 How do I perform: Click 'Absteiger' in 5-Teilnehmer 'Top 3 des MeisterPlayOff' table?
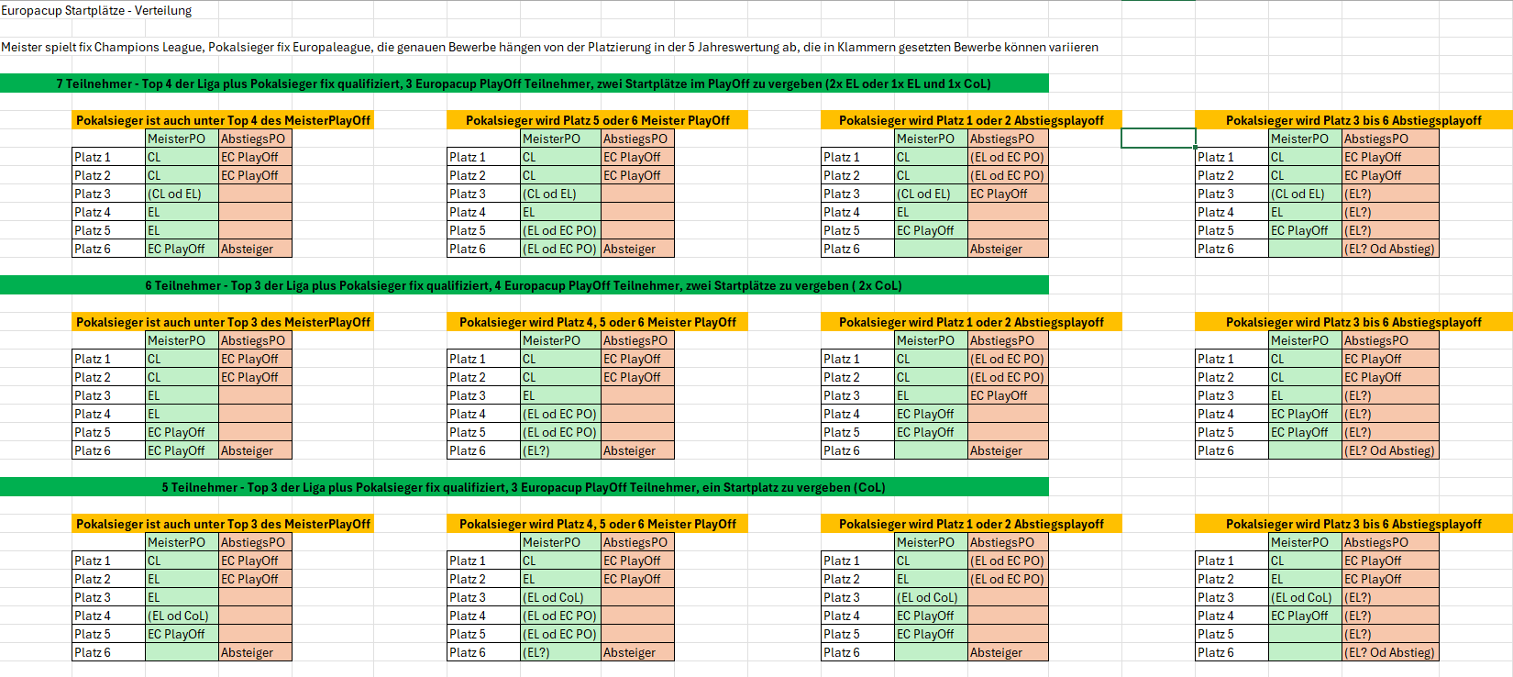(x=255, y=652)
